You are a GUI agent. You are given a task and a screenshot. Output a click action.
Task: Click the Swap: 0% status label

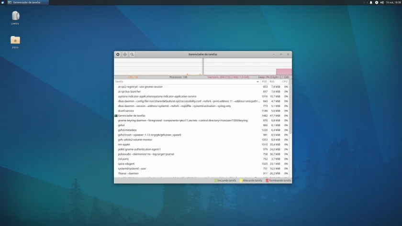coord(274,77)
